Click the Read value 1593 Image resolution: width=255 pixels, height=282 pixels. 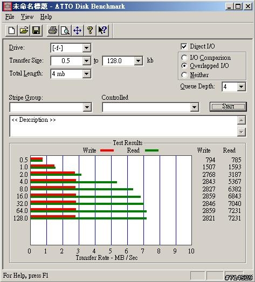tap(235, 167)
